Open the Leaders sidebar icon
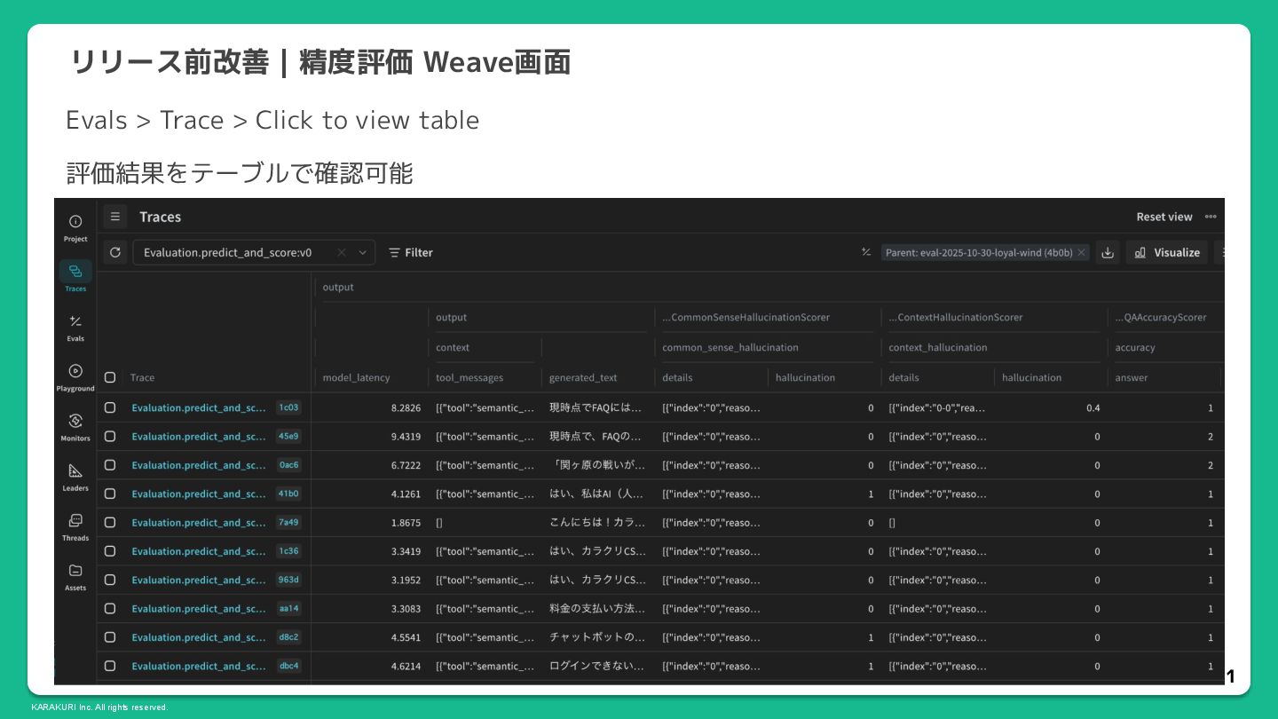1278x719 pixels. tap(75, 476)
